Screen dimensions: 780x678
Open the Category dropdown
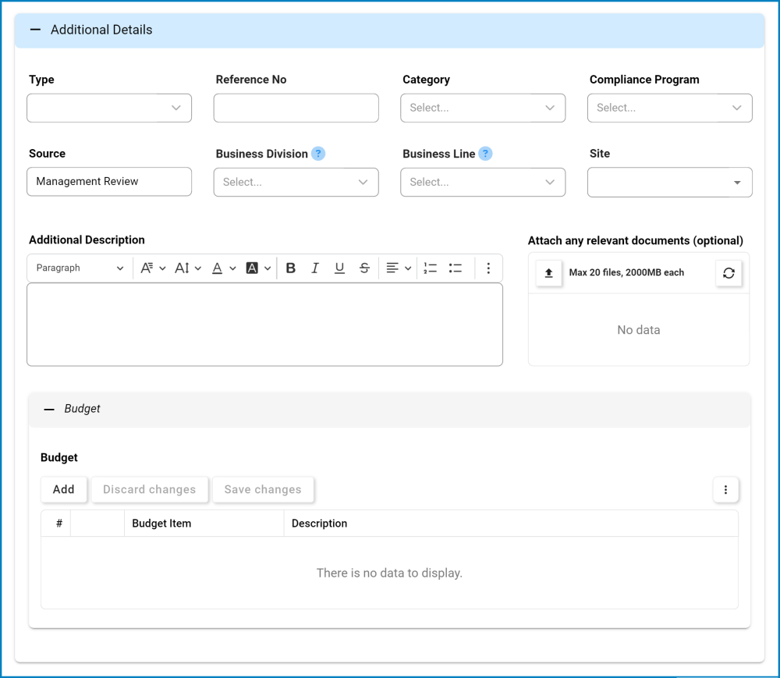click(483, 108)
